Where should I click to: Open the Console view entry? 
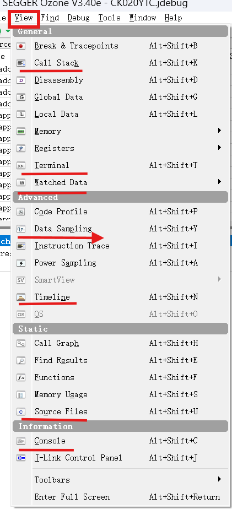coord(120,441)
